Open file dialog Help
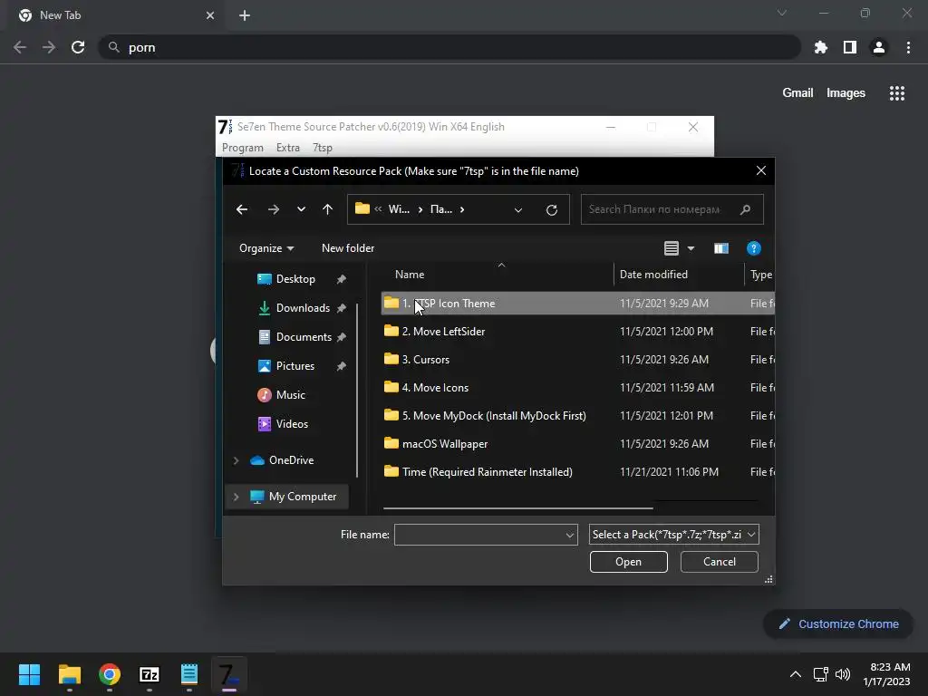 coord(753,248)
